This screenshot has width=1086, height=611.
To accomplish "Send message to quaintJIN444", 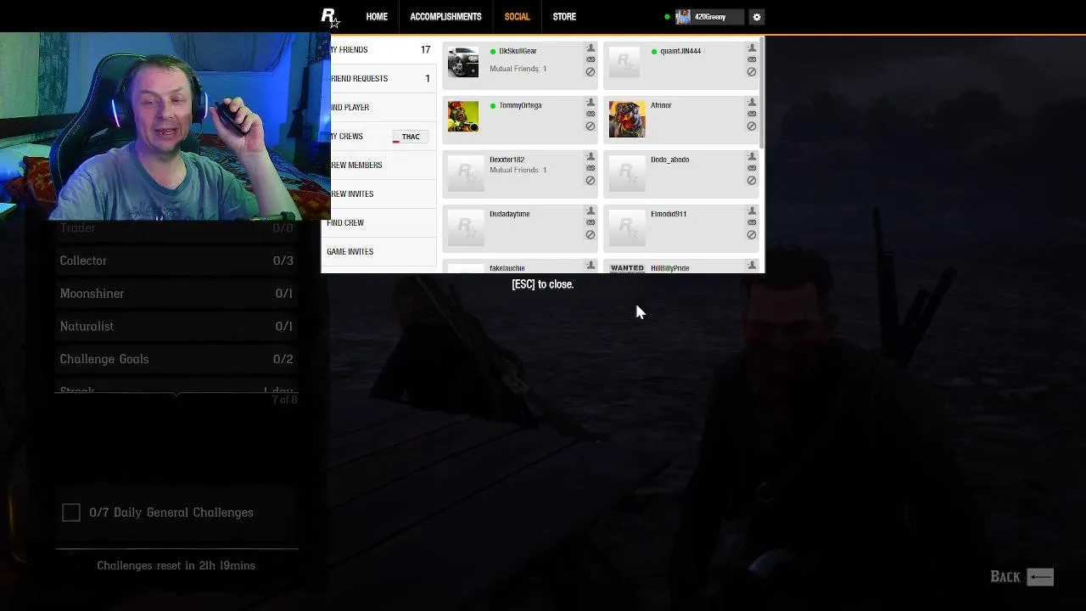I will pos(752,59).
